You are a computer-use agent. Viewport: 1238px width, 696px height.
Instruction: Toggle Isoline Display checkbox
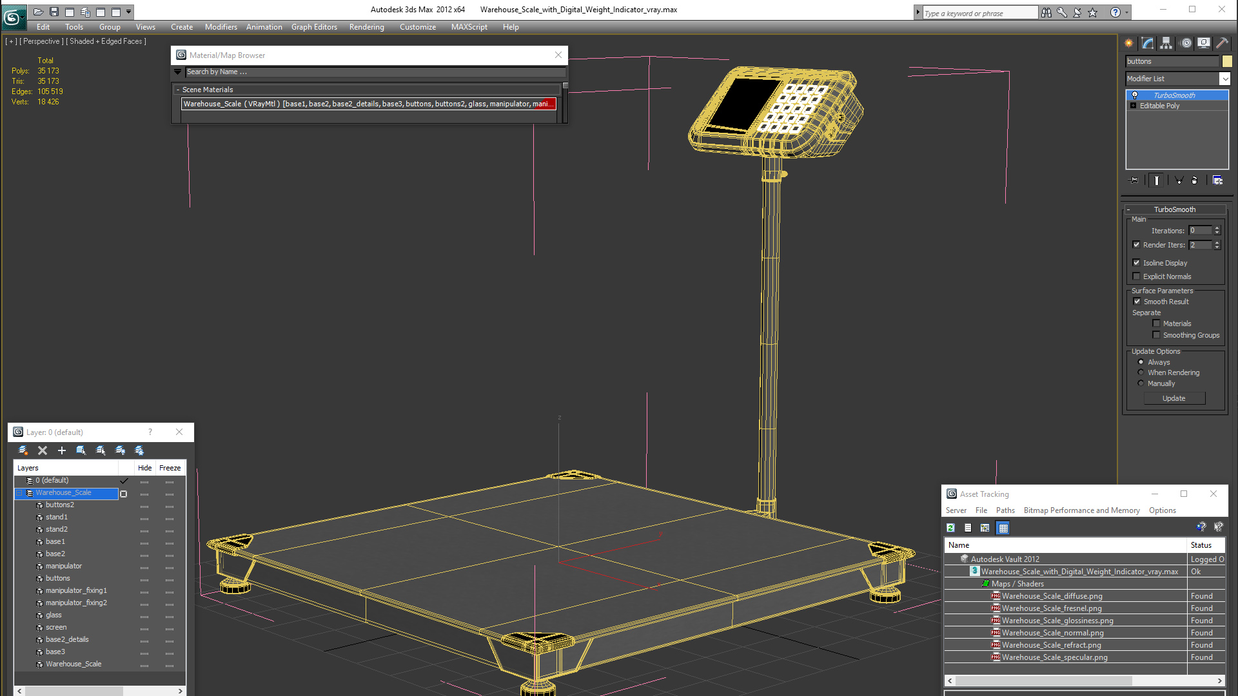click(1137, 263)
